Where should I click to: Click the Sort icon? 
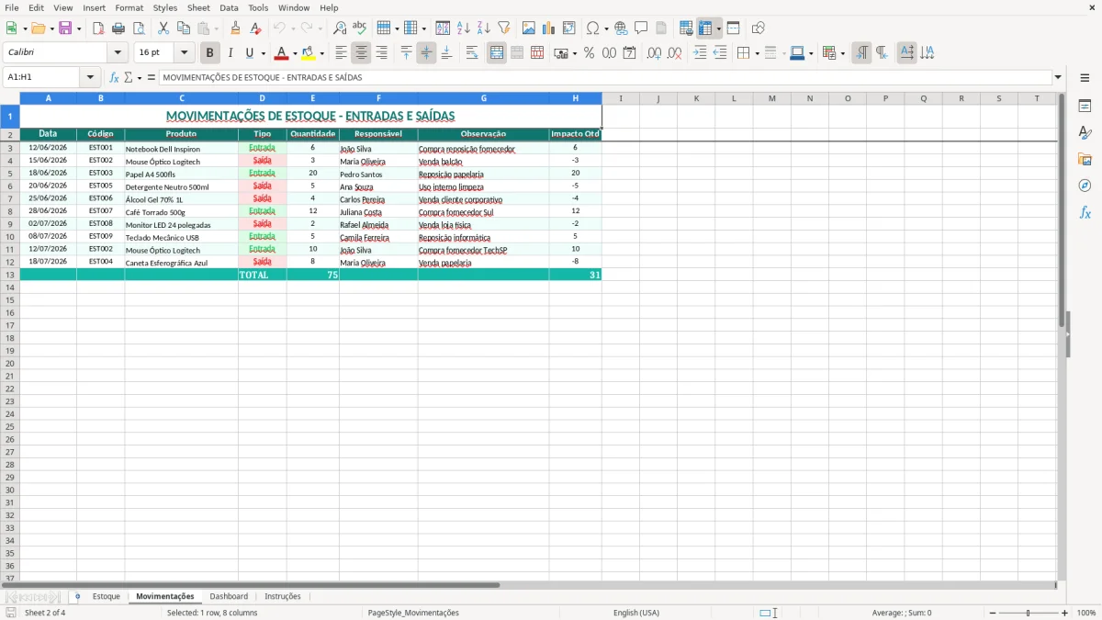[x=443, y=28]
